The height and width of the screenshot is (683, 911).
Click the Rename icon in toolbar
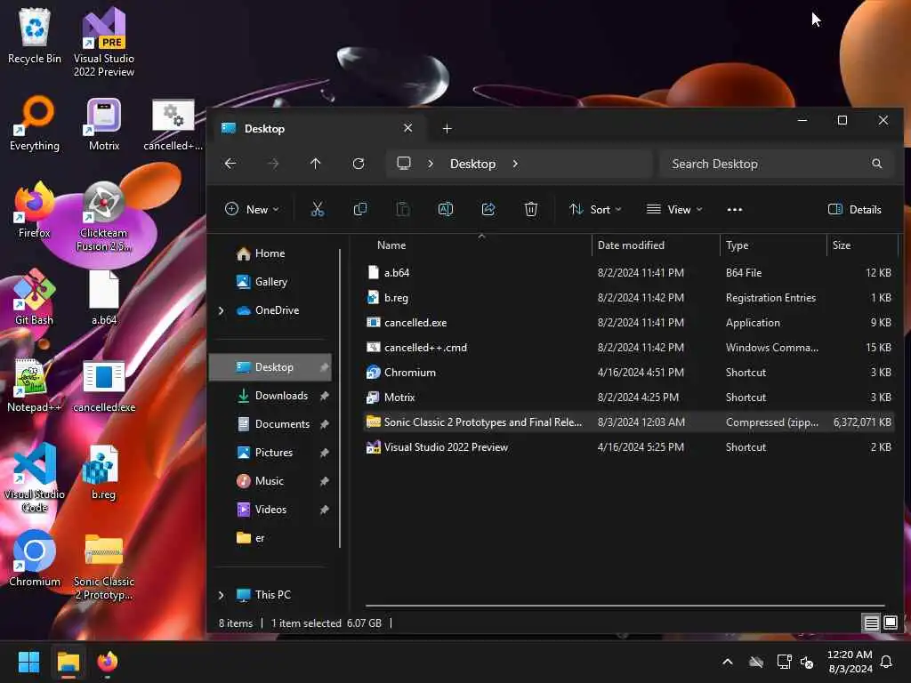coord(446,209)
